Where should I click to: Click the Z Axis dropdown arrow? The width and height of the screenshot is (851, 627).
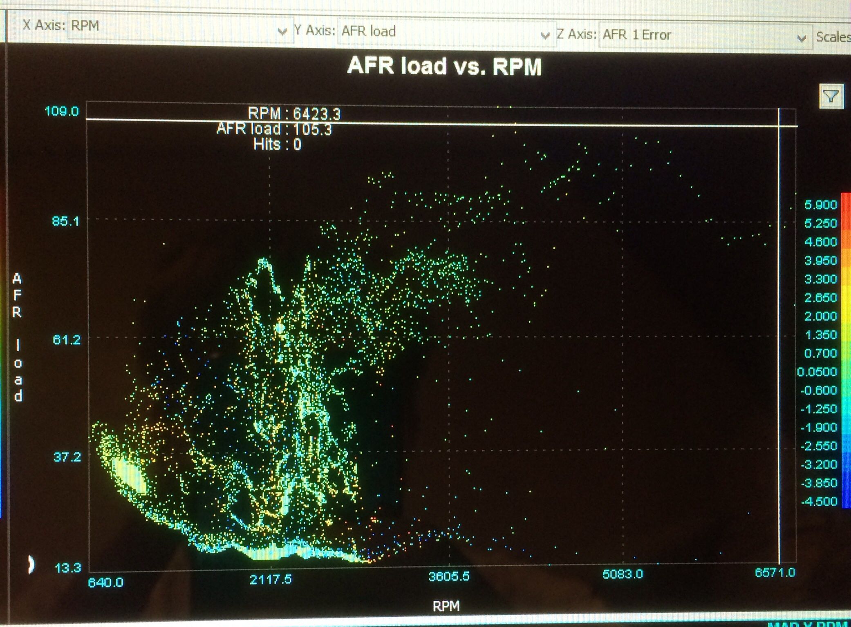(x=802, y=39)
